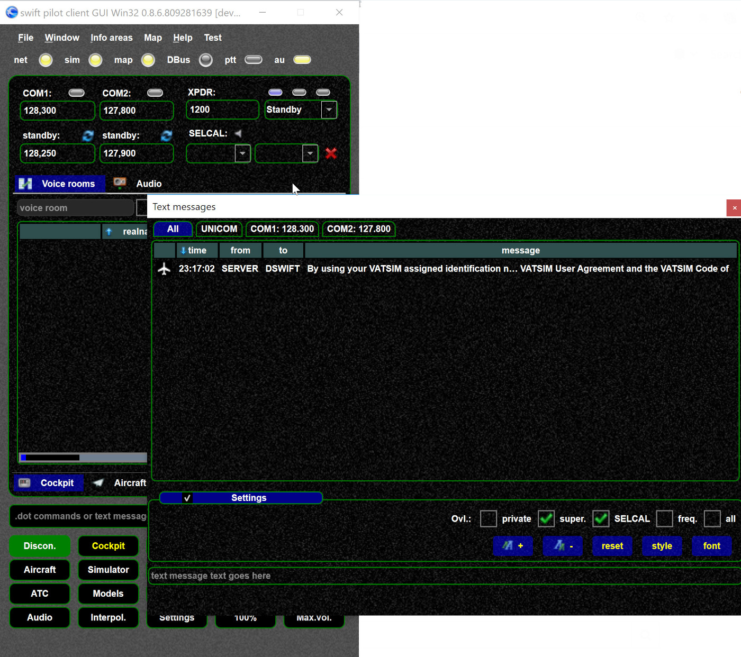
Task: Click the reset button in text messages
Action: pyautogui.click(x=612, y=546)
